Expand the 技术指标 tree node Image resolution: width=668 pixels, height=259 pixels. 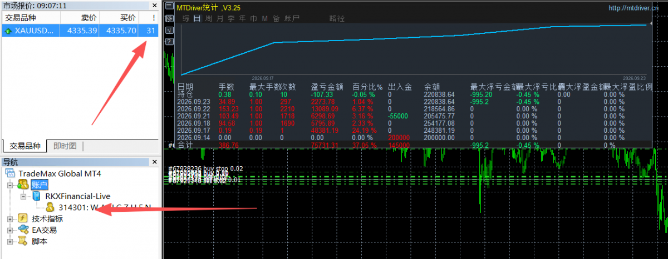point(9,219)
